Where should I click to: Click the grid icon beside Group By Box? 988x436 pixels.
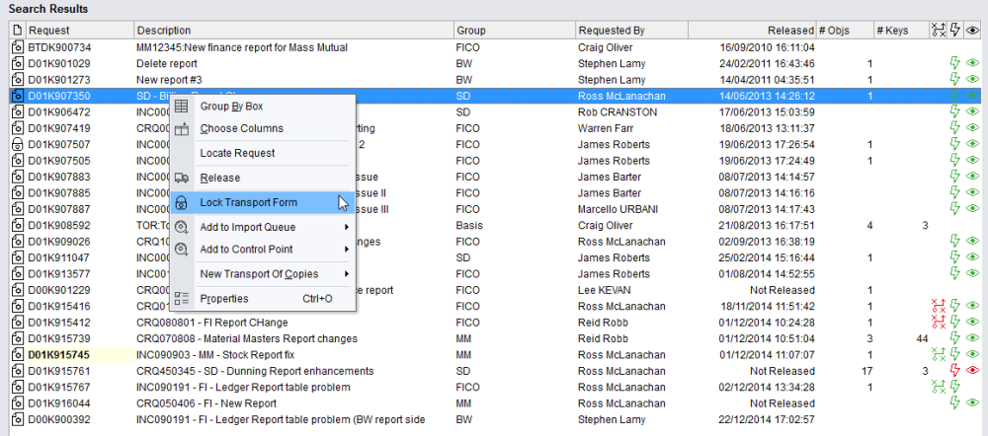[182, 106]
